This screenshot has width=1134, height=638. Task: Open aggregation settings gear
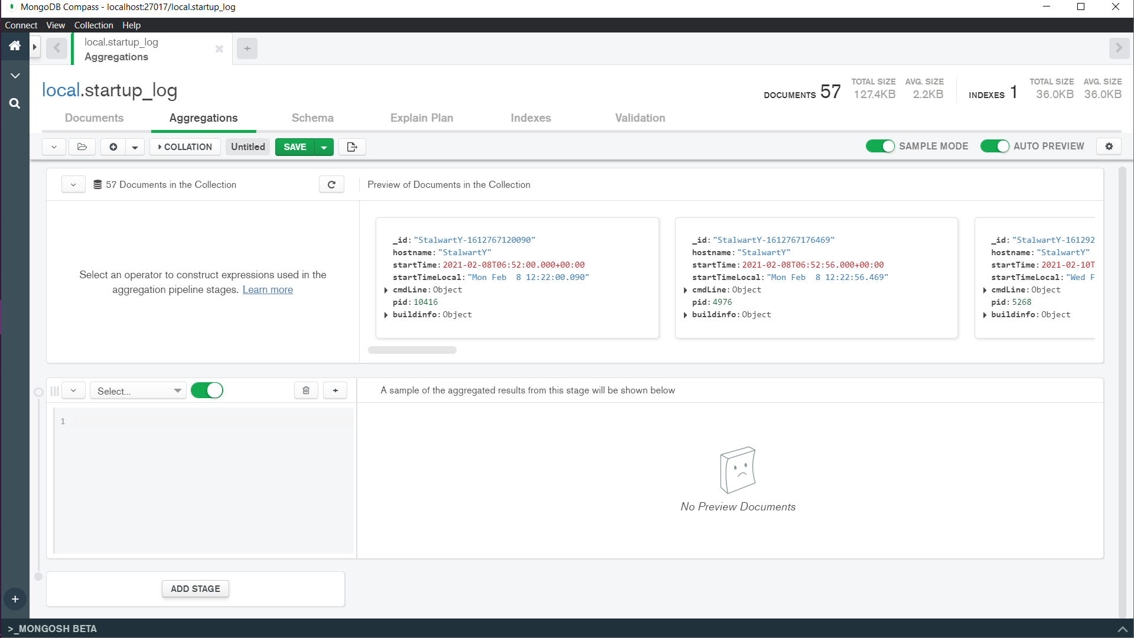coord(1109,146)
